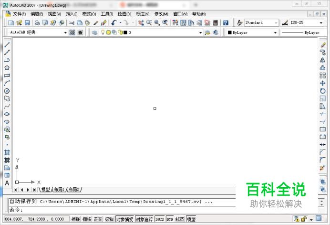Select the Copy object tool
This screenshot has width=330, height=225.
point(323,52)
